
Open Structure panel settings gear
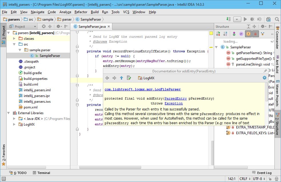coord(263,26)
